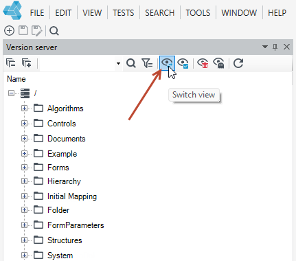
Task: Open the SEARCH menu
Action: (x=160, y=13)
